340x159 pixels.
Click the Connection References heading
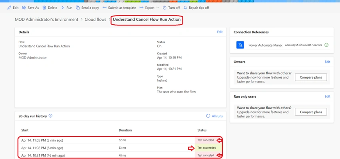point(251,32)
